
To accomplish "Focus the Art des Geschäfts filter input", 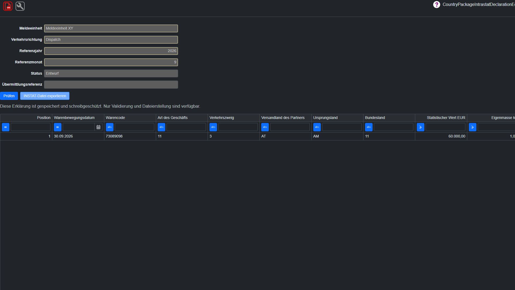I will point(186,127).
